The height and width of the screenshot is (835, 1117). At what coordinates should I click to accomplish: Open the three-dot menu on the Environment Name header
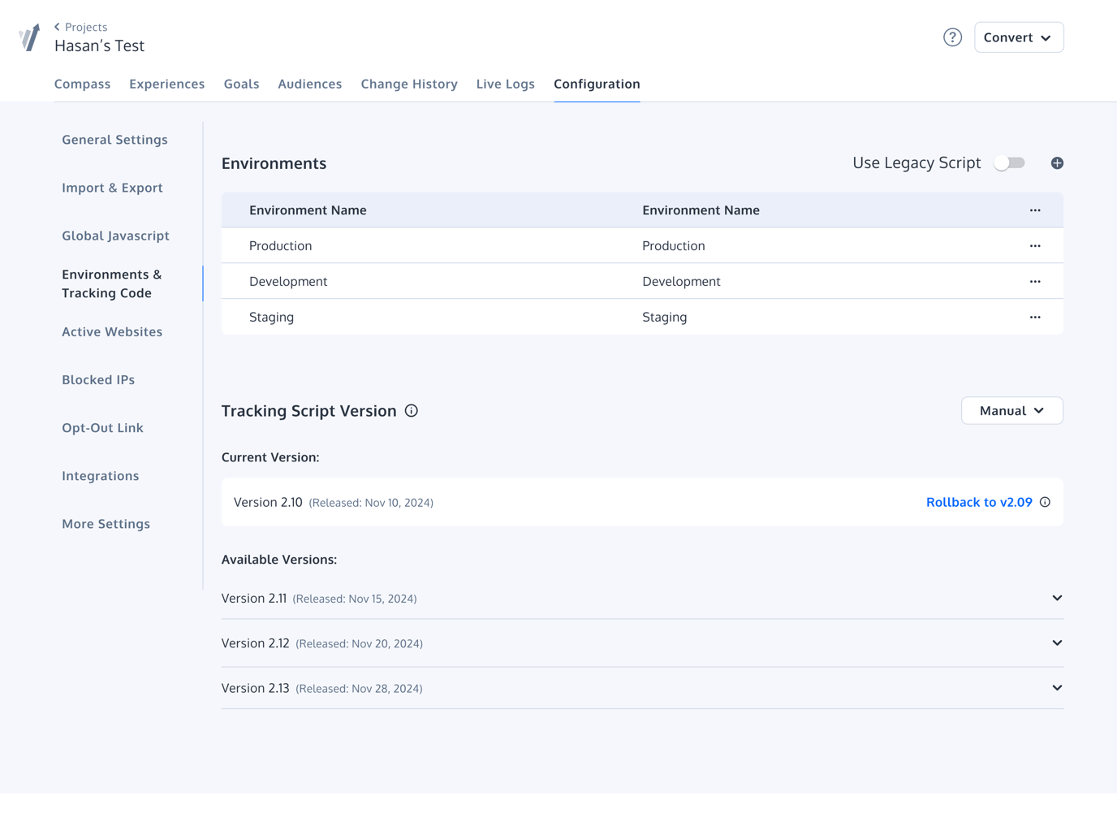click(x=1034, y=210)
